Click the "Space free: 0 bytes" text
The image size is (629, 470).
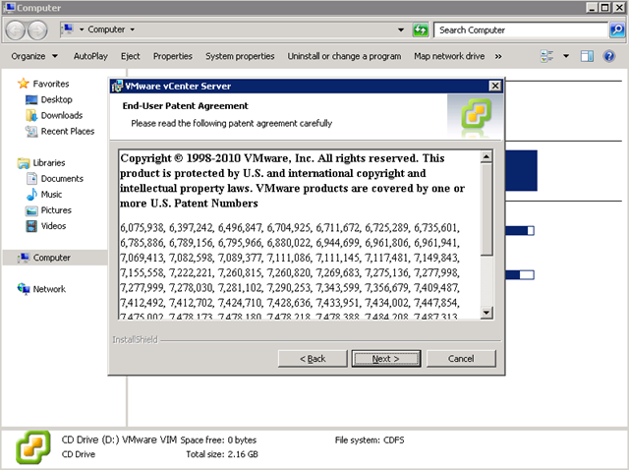click(x=218, y=441)
